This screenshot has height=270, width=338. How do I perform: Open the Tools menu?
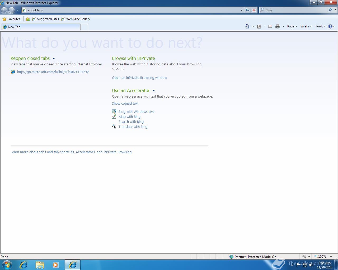(x=321, y=26)
